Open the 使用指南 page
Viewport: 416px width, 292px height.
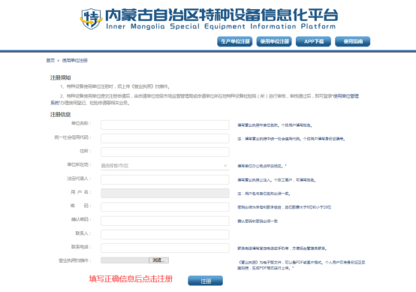353,41
